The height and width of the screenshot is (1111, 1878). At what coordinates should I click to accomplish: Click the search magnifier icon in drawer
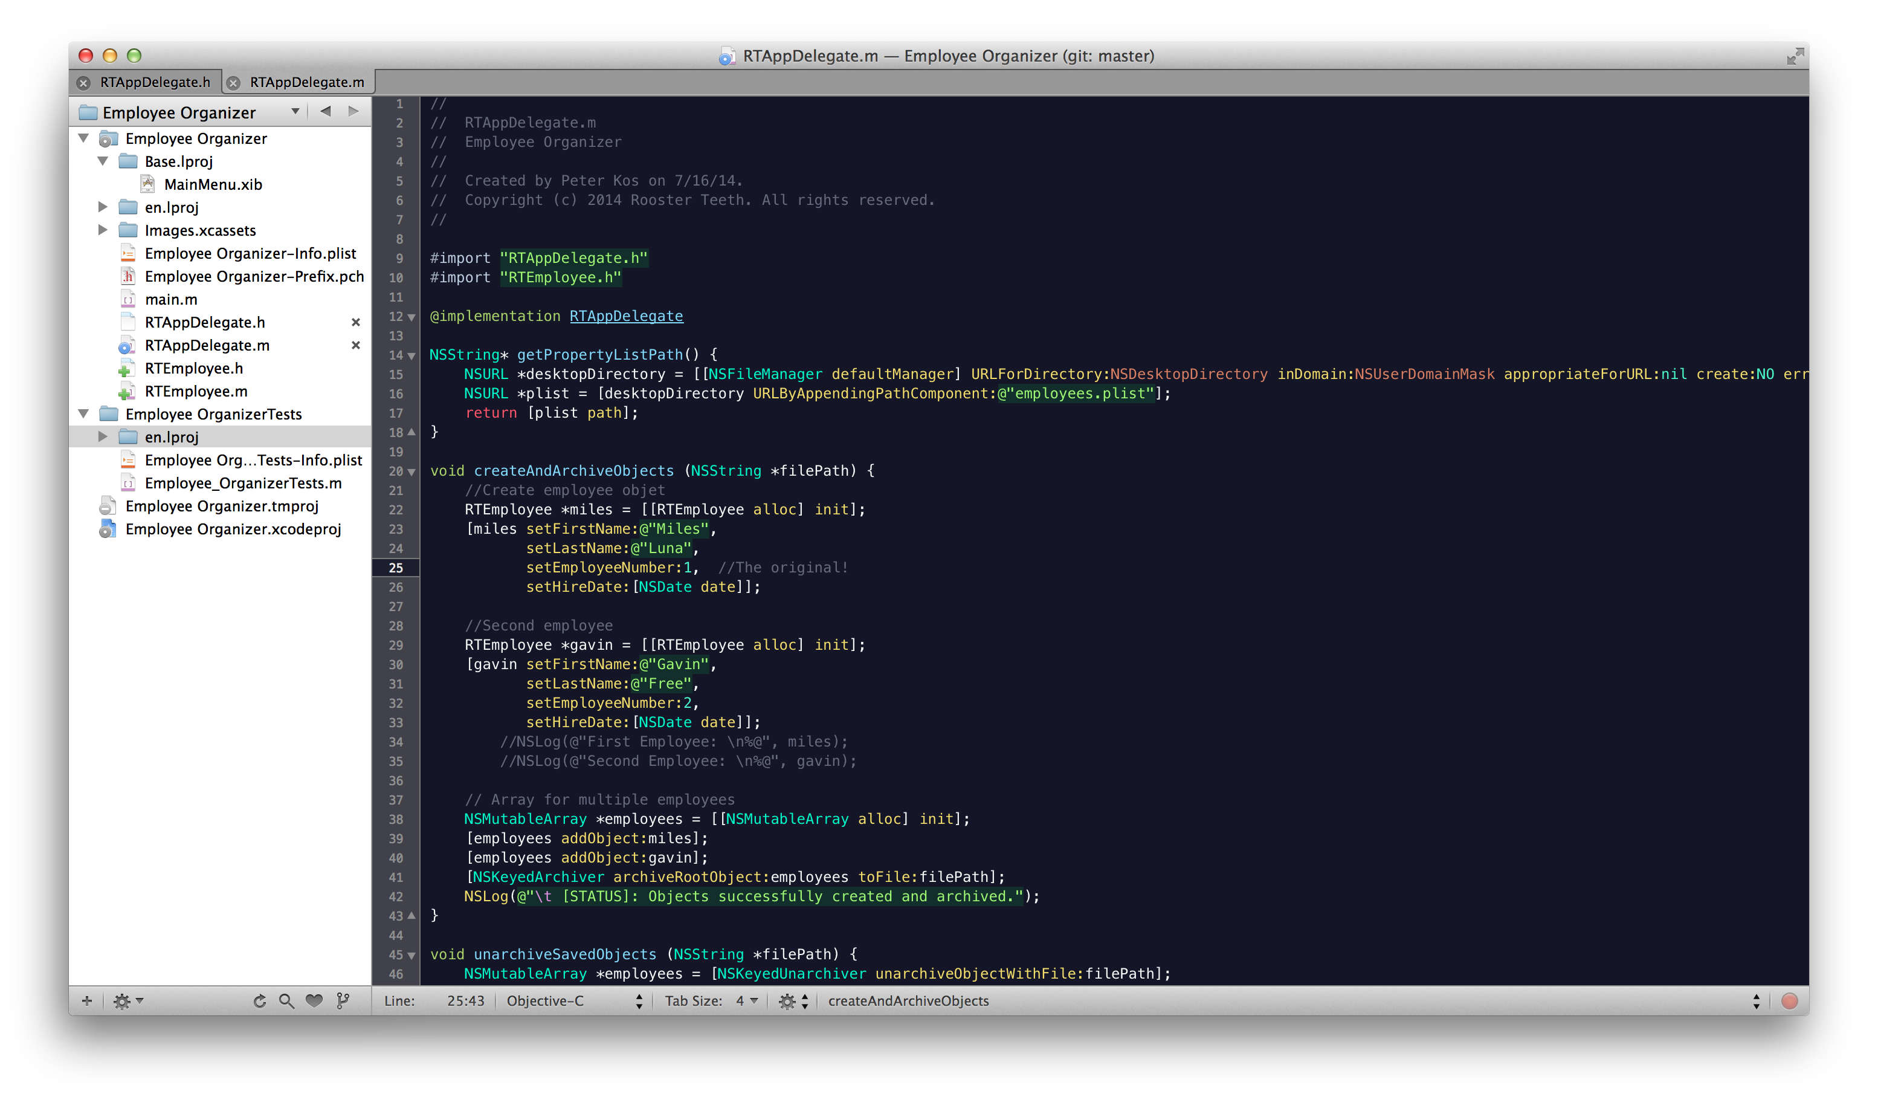(x=286, y=1001)
